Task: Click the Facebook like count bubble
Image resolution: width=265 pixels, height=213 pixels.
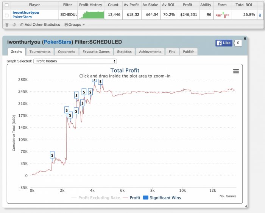Action: [x=238, y=43]
